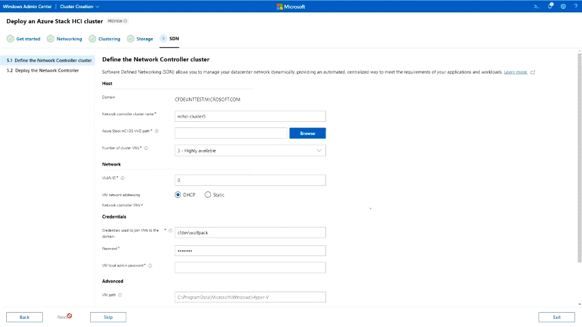Open the notifications bell
582x327 pixels.
point(550,6)
